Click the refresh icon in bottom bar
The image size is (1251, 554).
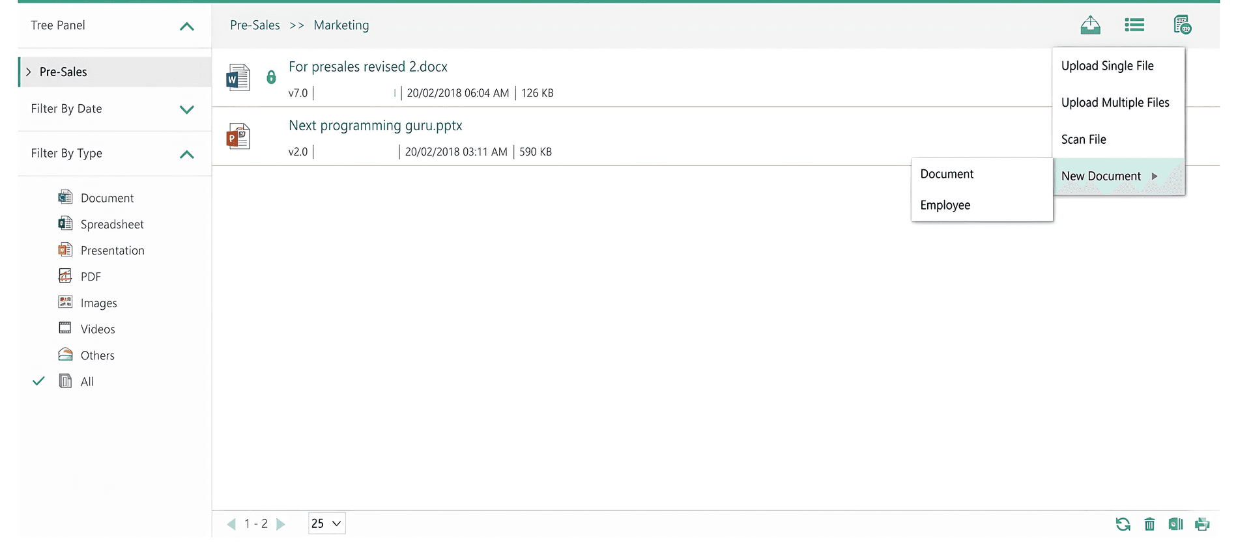point(1123,524)
